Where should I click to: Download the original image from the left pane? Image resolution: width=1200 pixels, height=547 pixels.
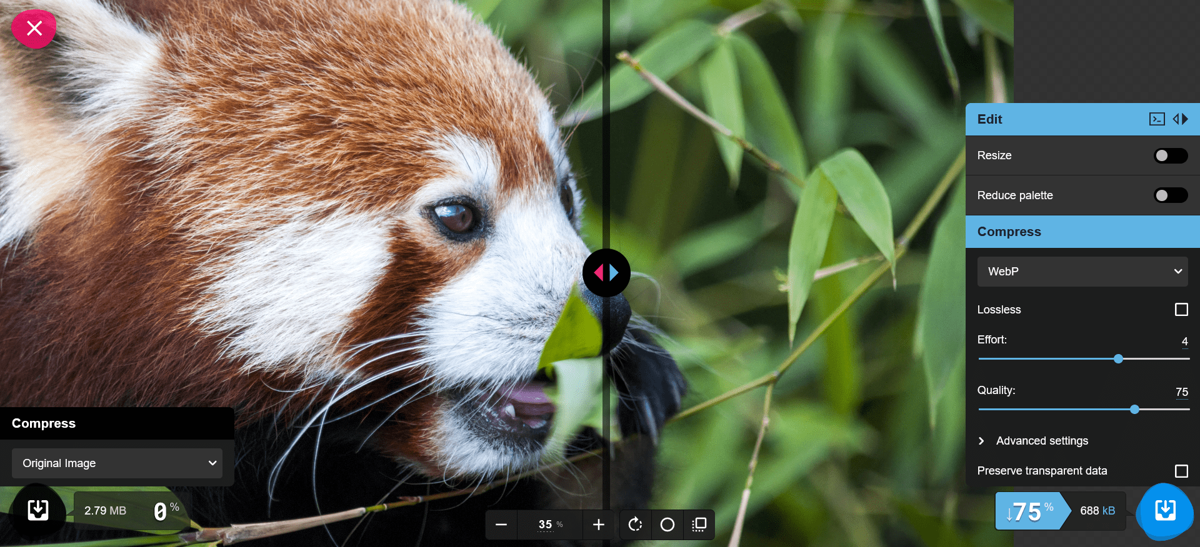38,511
